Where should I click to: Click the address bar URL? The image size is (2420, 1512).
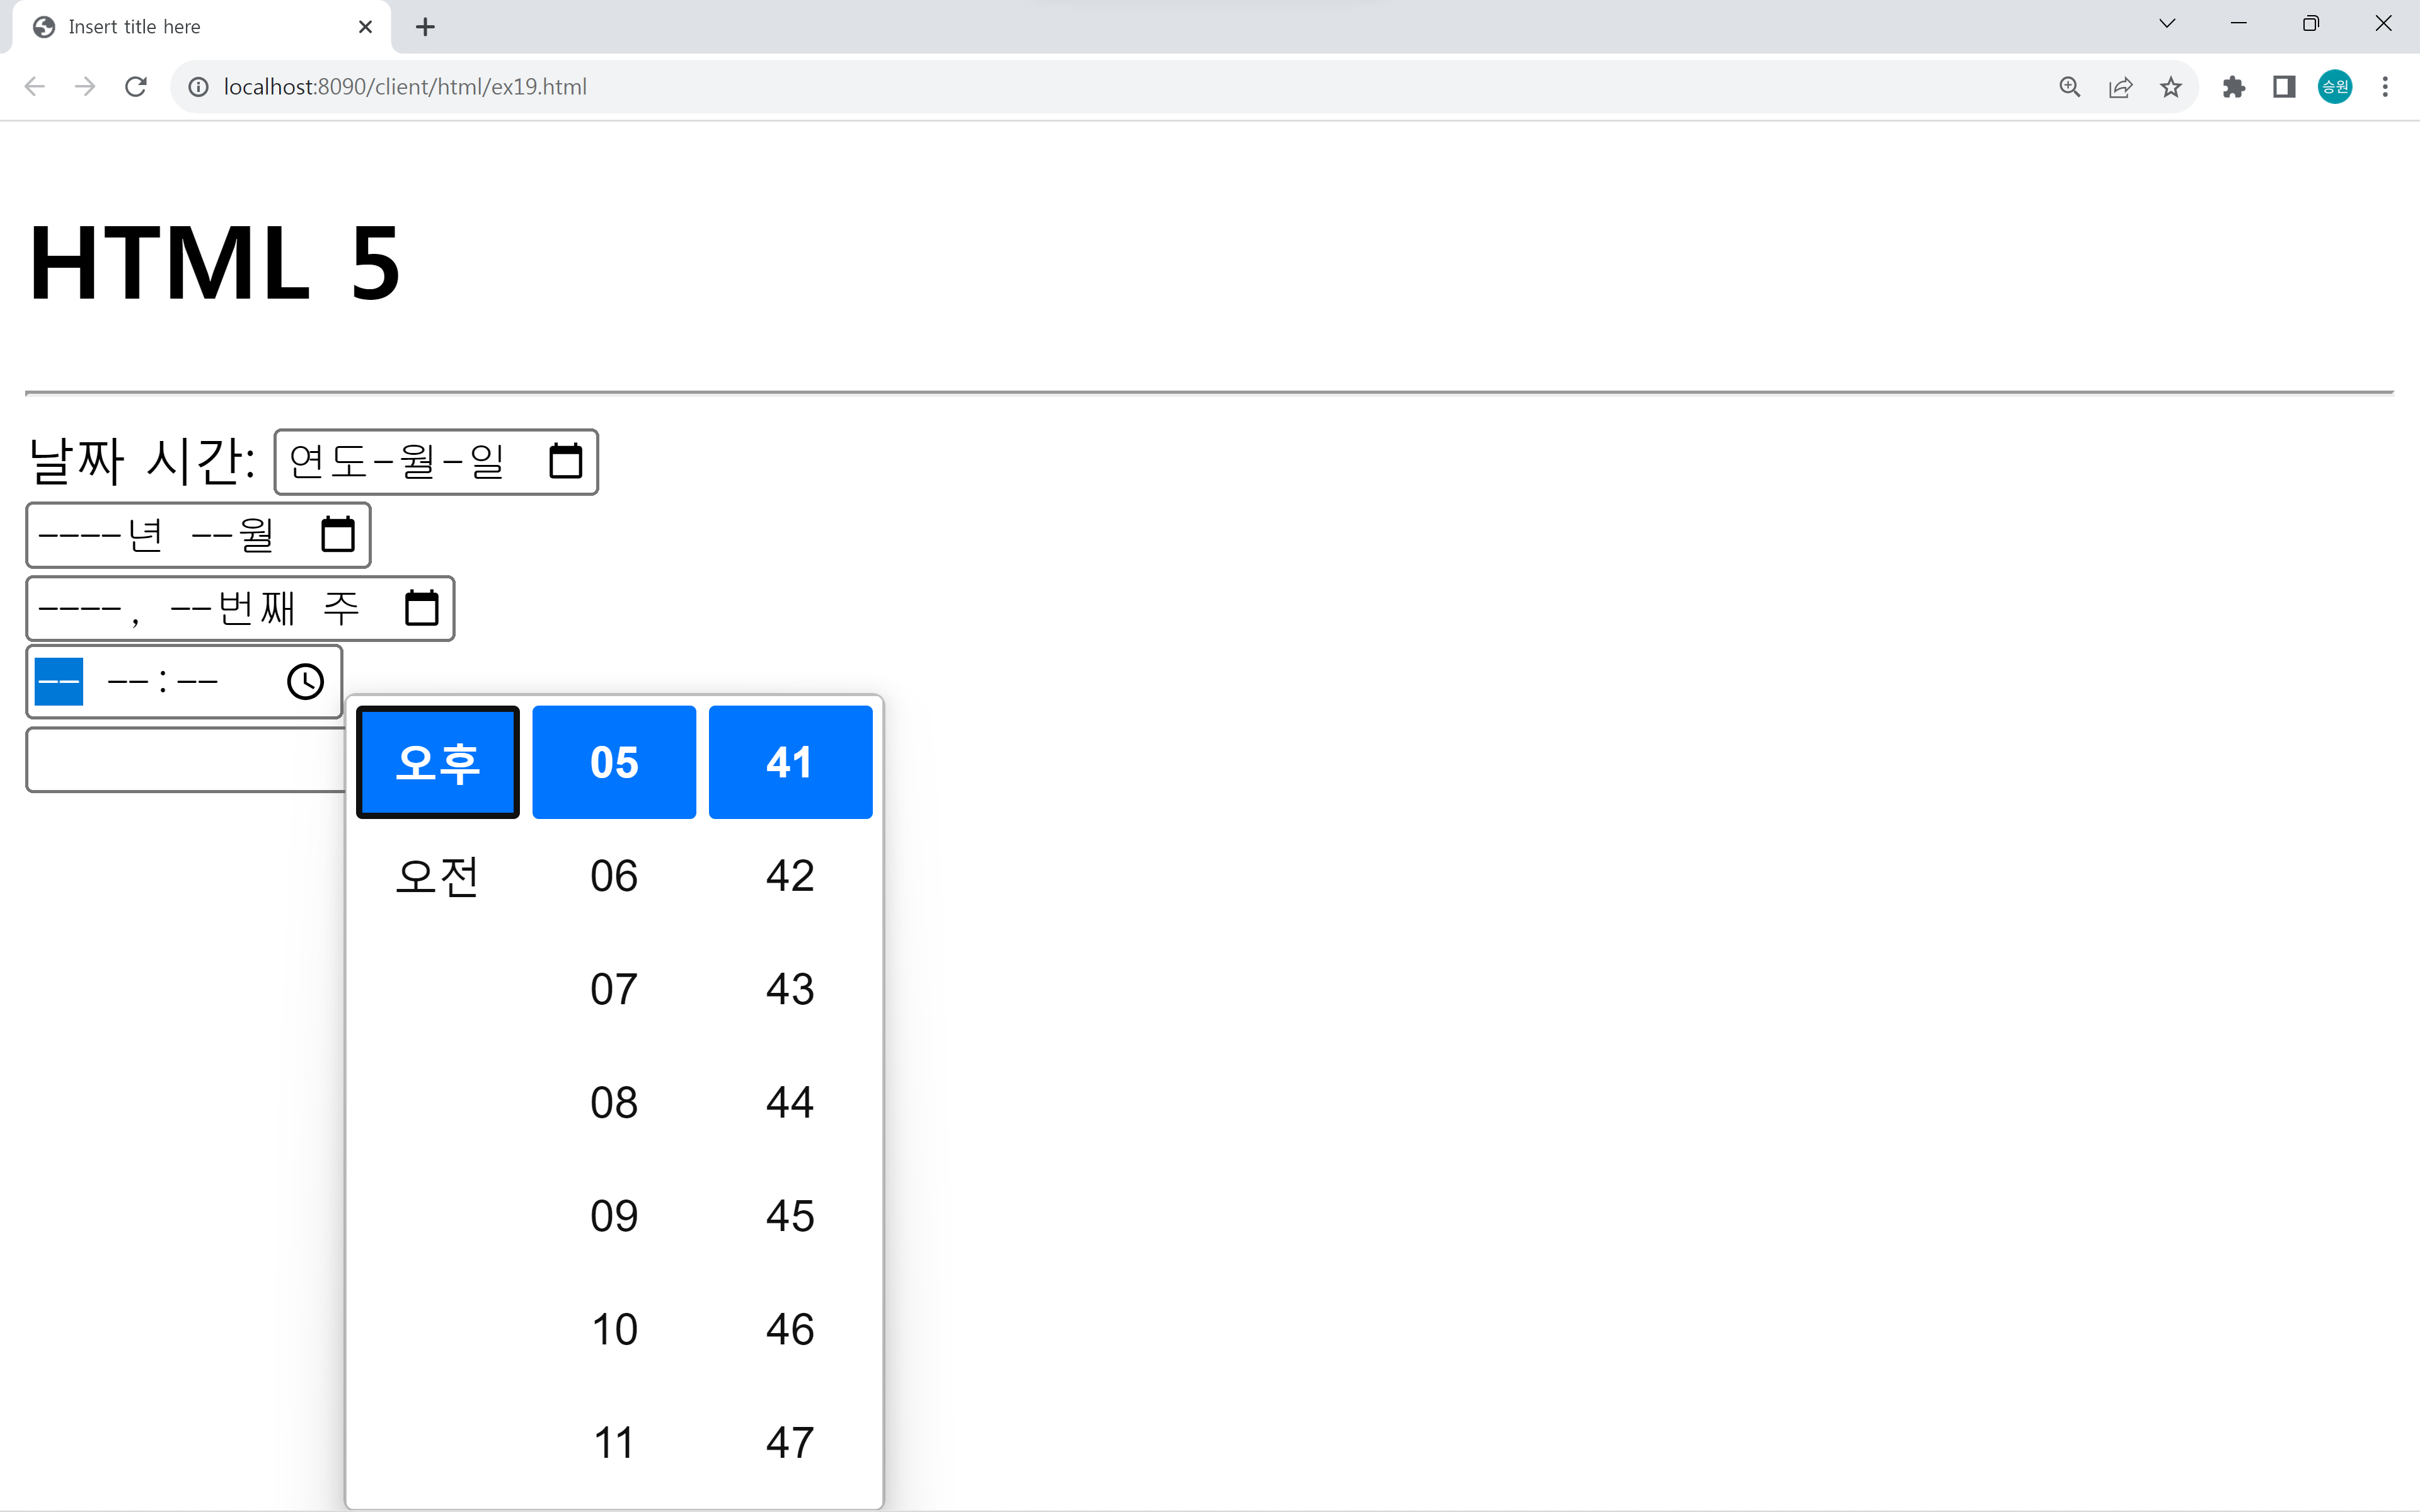(405, 87)
